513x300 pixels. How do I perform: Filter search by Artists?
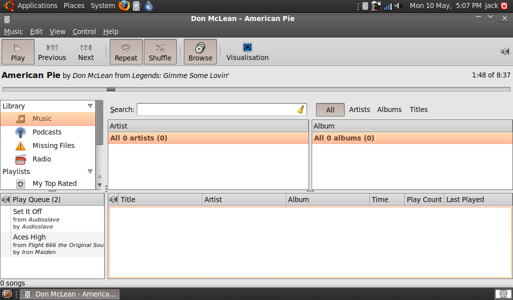pos(359,109)
